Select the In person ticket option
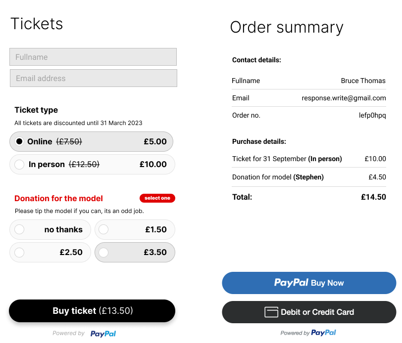Image resolution: width=402 pixels, height=343 pixels. coord(19,165)
